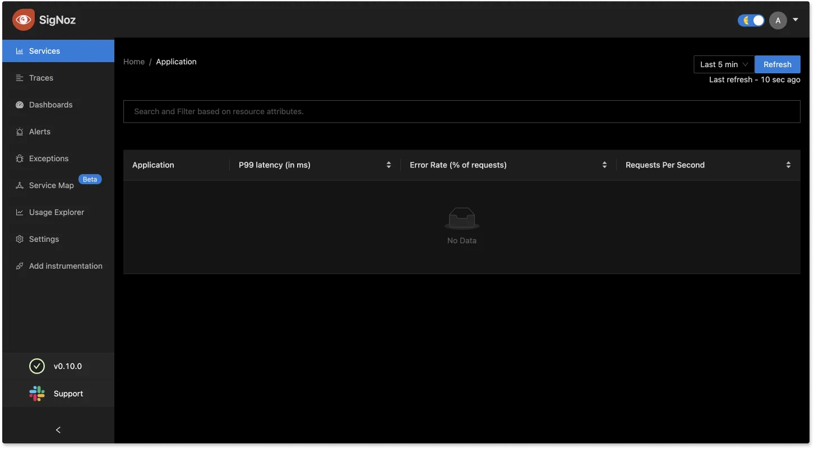Click the SigNoz brand name text
The height and width of the screenshot is (449, 814).
click(57, 20)
